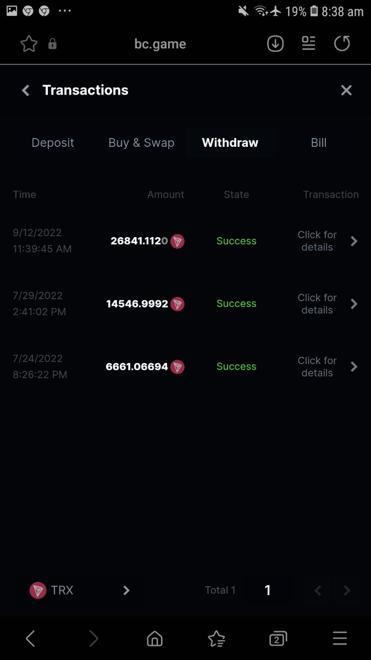This screenshot has height=660, width=371.
Task: Show open tabs switcher
Action: pos(278,639)
